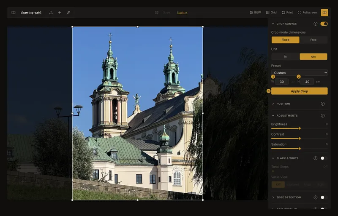This screenshot has width=338, height=216.
Task: Toggle the right panel icon button
Action: point(324,13)
